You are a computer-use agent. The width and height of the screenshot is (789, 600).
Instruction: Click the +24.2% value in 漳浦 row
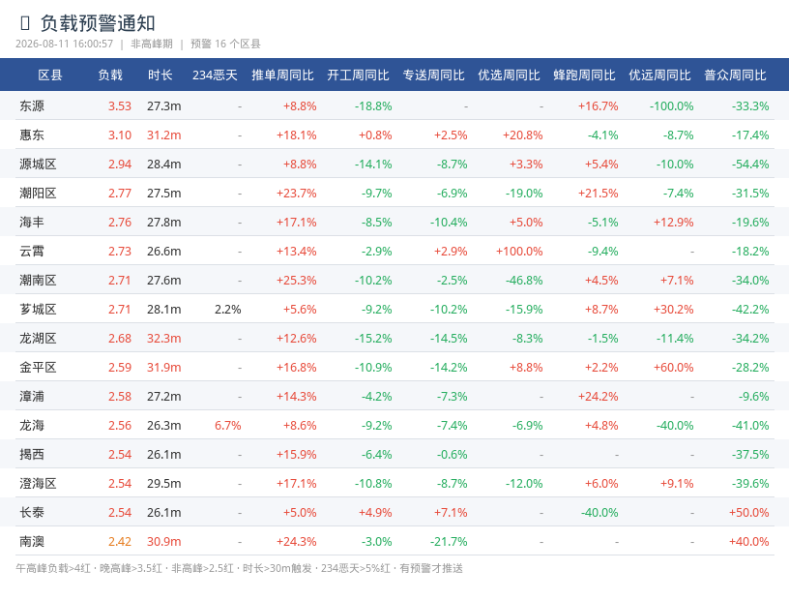[599, 397]
